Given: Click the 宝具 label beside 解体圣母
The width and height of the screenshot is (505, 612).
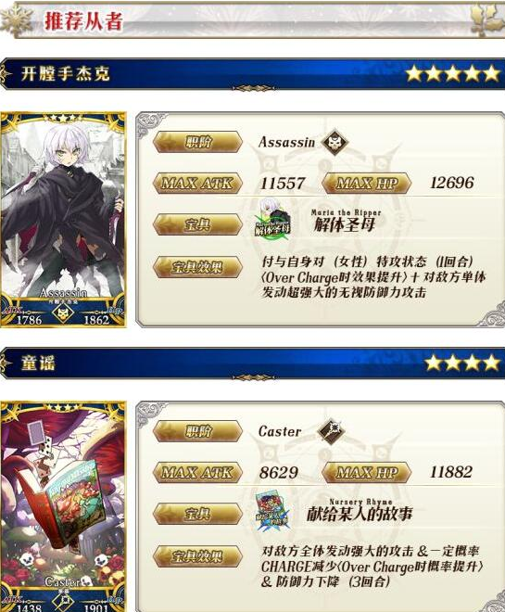Looking at the screenshot, I should (x=197, y=224).
